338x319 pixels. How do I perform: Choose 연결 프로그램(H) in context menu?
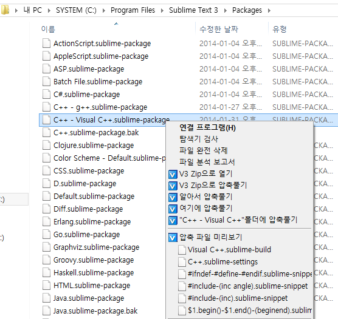tap(207, 127)
